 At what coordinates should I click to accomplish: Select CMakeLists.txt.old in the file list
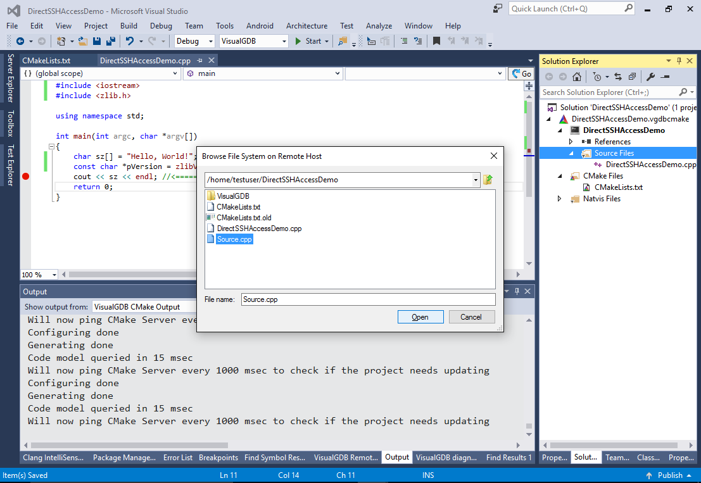[244, 218]
